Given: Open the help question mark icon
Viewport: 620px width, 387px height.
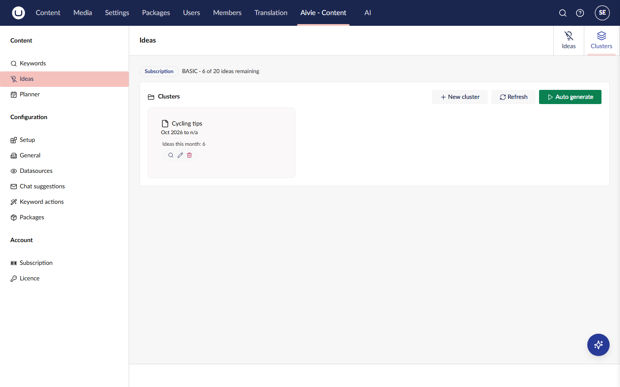Looking at the screenshot, I should pyautogui.click(x=580, y=13).
